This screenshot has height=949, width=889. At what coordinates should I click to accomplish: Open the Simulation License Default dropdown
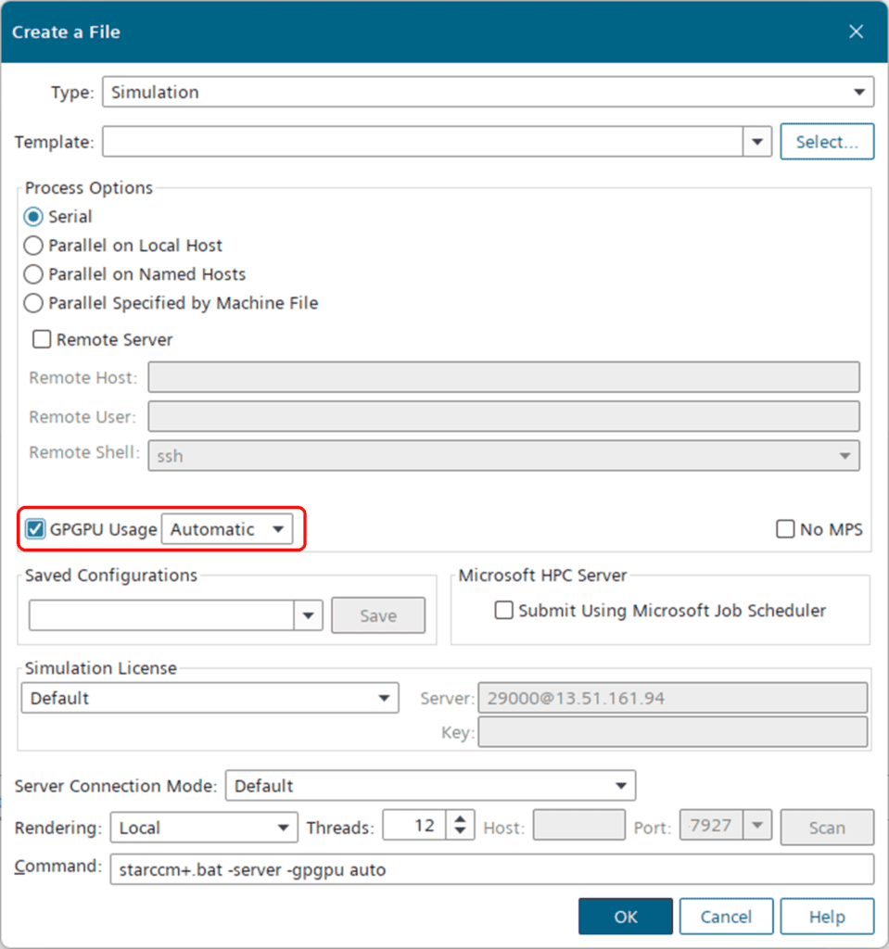tap(210, 699)
